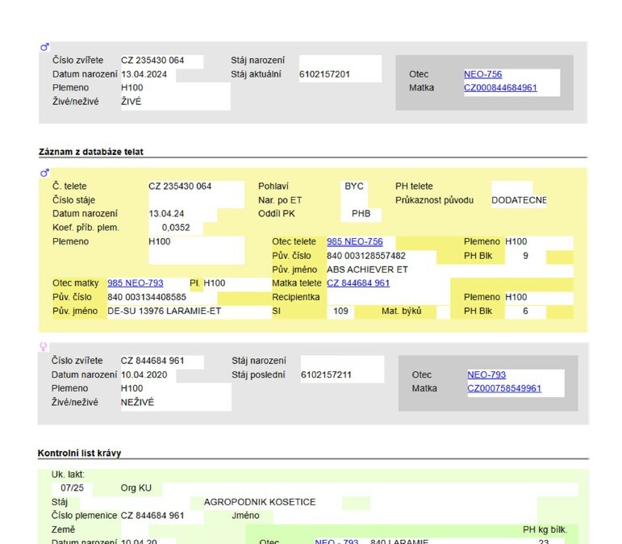Click the Mat. býků label
Screen dimensions: 622x544
pos(402,311)
